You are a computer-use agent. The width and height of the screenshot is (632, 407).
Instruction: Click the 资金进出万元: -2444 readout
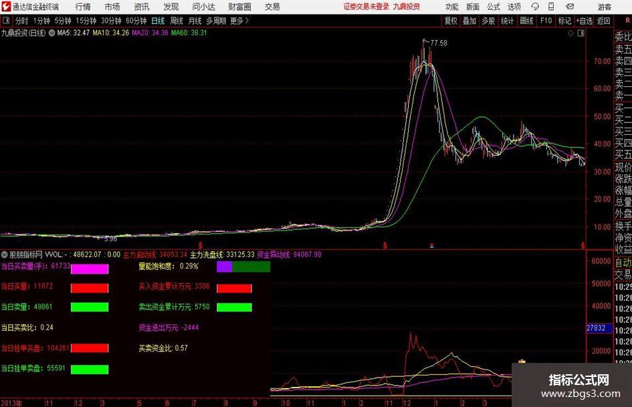[x=169, y=327]
